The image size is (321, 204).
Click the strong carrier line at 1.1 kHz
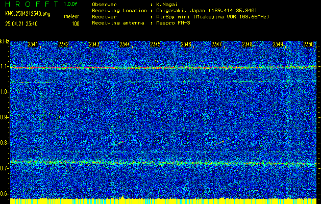[x=163, y=67]
